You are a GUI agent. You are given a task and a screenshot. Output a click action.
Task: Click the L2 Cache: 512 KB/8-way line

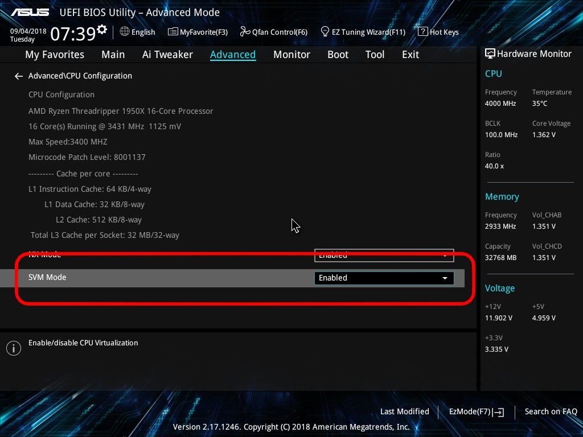[98, 220]
